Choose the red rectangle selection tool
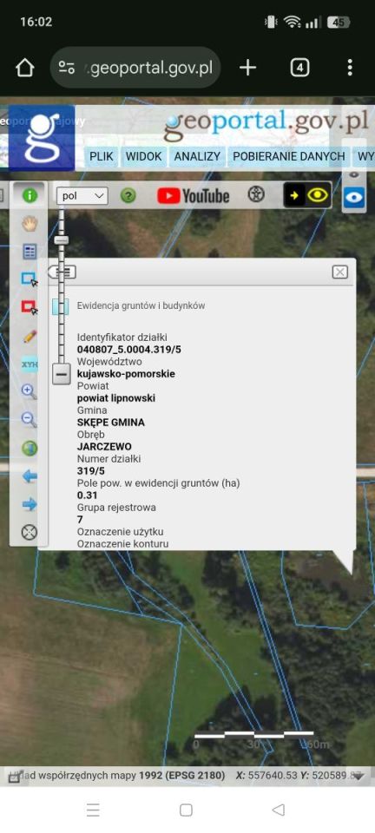 pos(30,307)
